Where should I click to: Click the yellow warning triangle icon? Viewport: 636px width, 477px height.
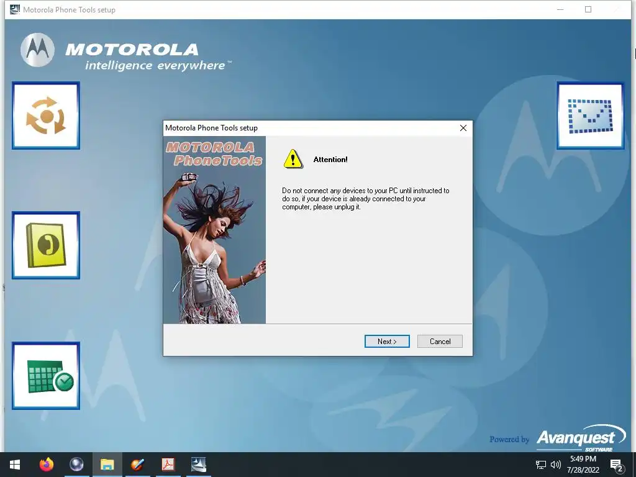click(x=293, y=159)
